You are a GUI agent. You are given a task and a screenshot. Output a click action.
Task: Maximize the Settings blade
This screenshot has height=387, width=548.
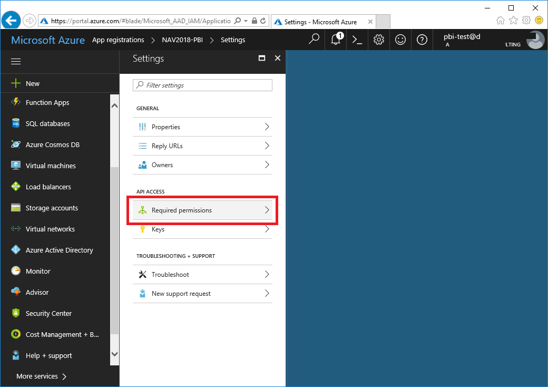(x=262, y=58)
